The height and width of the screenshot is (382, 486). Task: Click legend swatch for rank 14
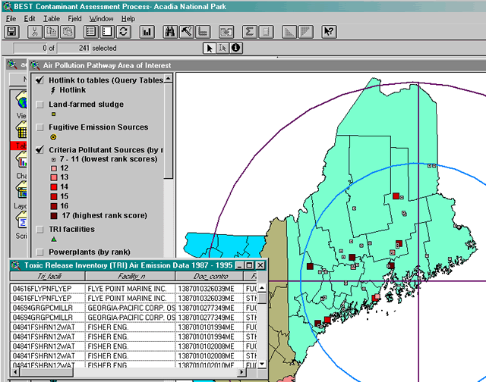coord(54,187)
